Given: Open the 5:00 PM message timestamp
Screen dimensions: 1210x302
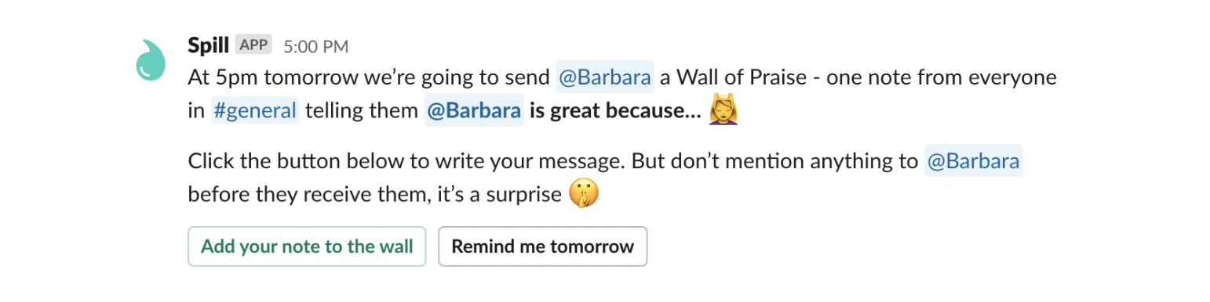Looking at the screenshot, I should (x=315, y=46).
